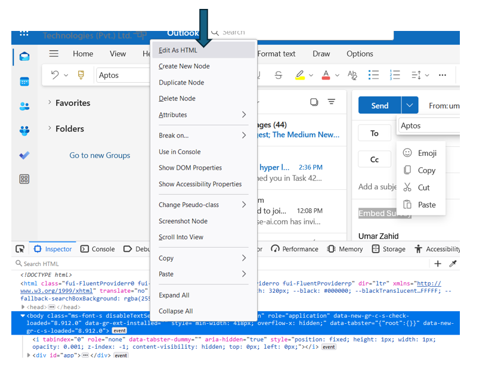This screenshot has width=498, height=369.
Task: Open the Outlook app launcher grid
Action: [x=24, y=33]
